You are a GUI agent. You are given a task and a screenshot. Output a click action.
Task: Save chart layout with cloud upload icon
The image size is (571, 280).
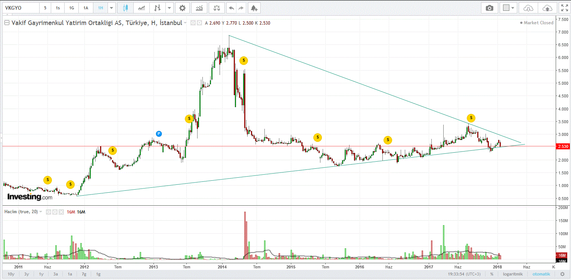[x=547, y=8]
